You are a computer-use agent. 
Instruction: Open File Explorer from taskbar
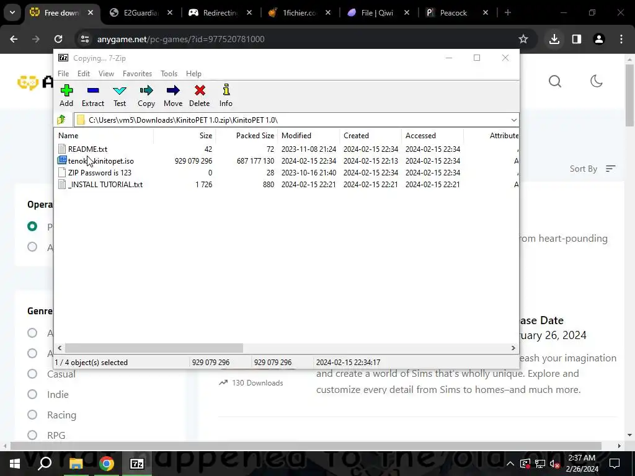[x=76, y=464]
